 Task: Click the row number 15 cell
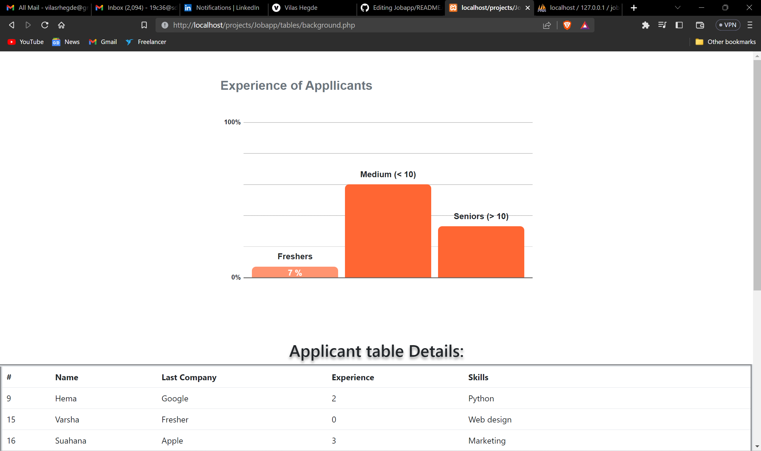[x=11, y=419]
